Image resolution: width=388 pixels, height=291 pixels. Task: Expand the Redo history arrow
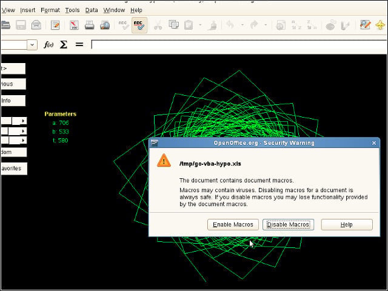(x=266, y=25)
